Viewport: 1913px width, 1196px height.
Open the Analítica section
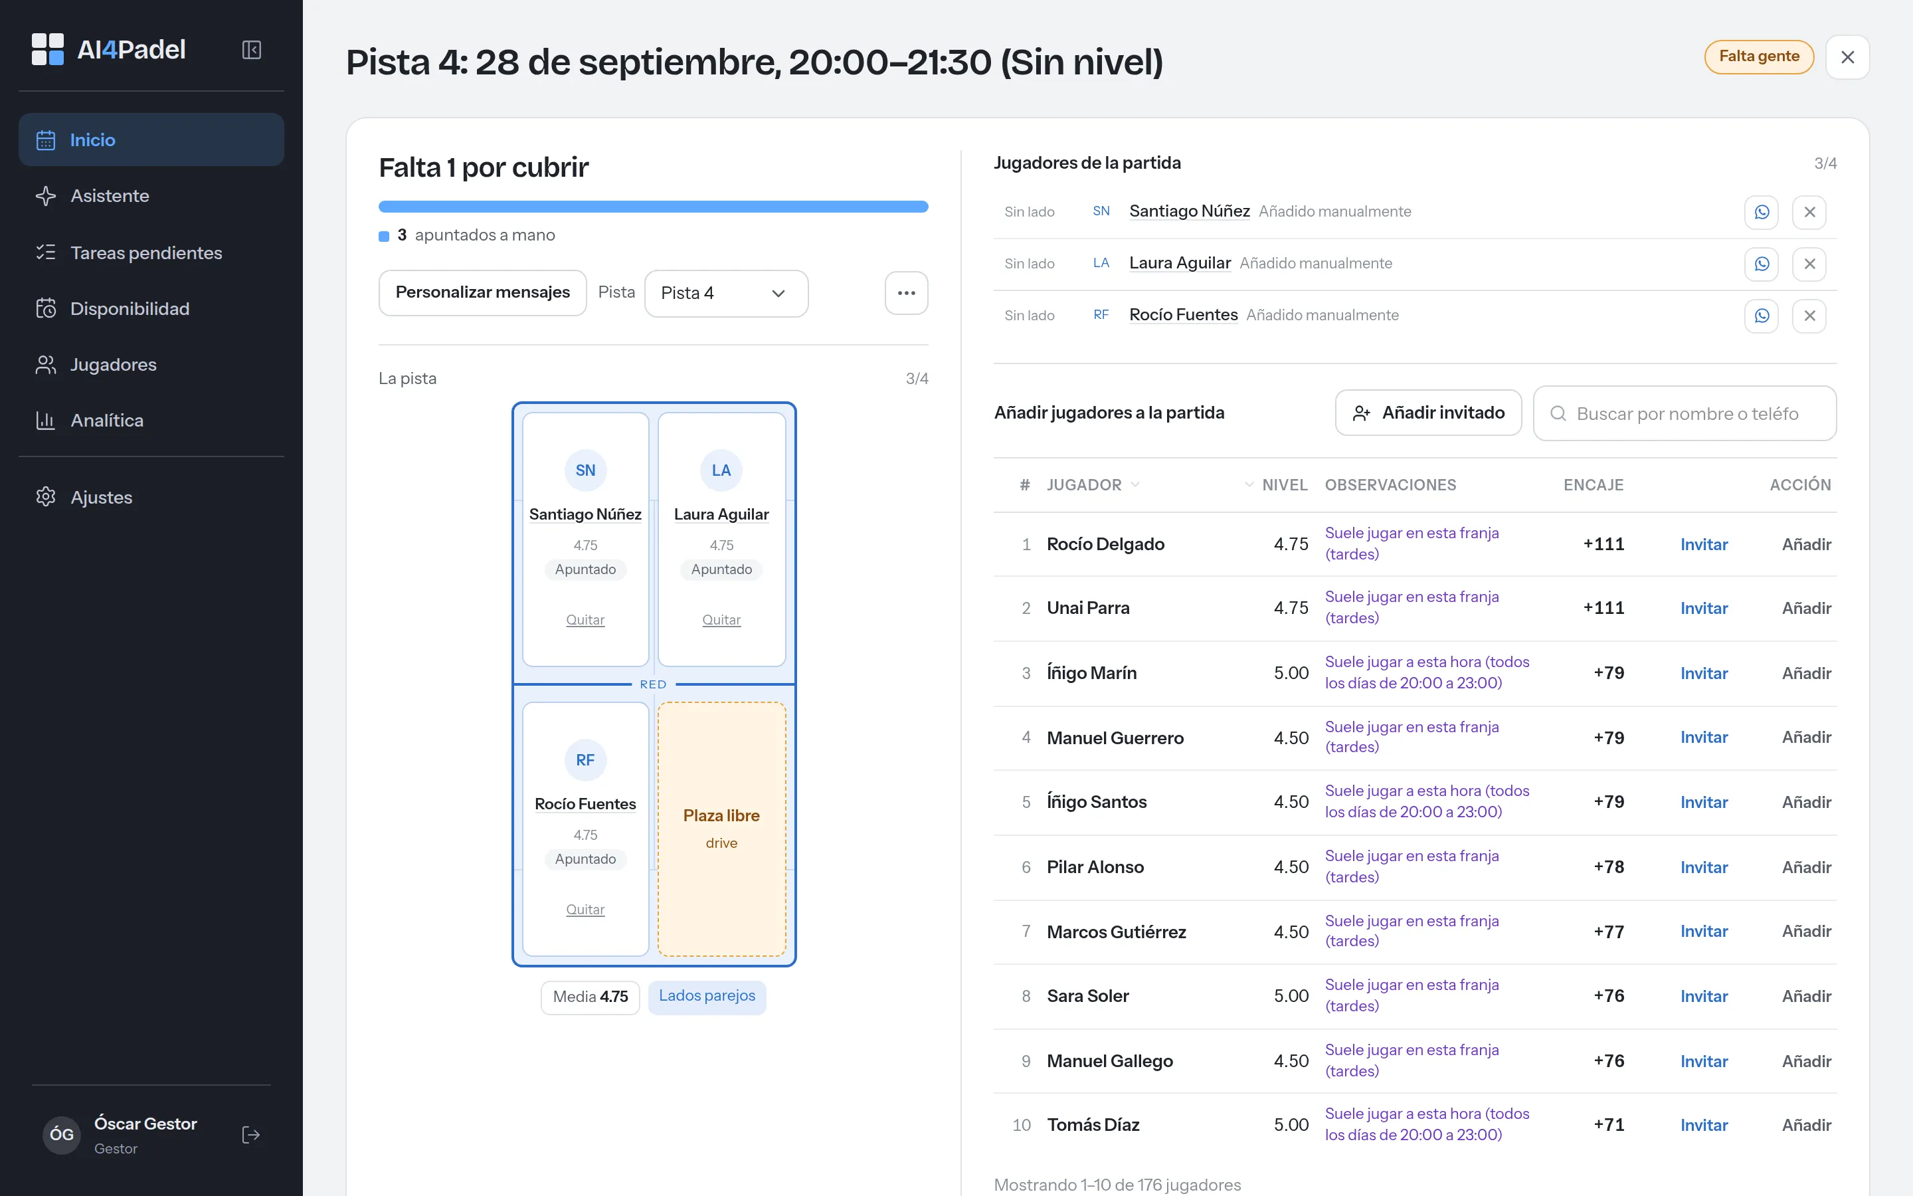coord(151,421)
